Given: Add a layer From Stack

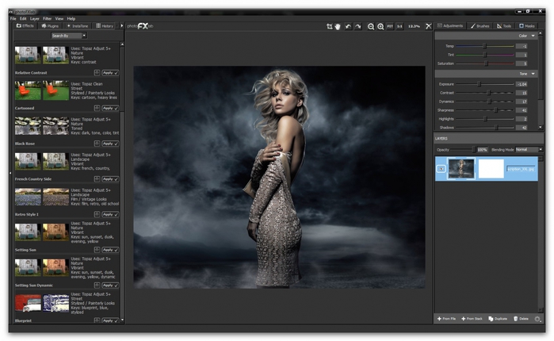Looking at the screenshot, I should click(472, 319).
